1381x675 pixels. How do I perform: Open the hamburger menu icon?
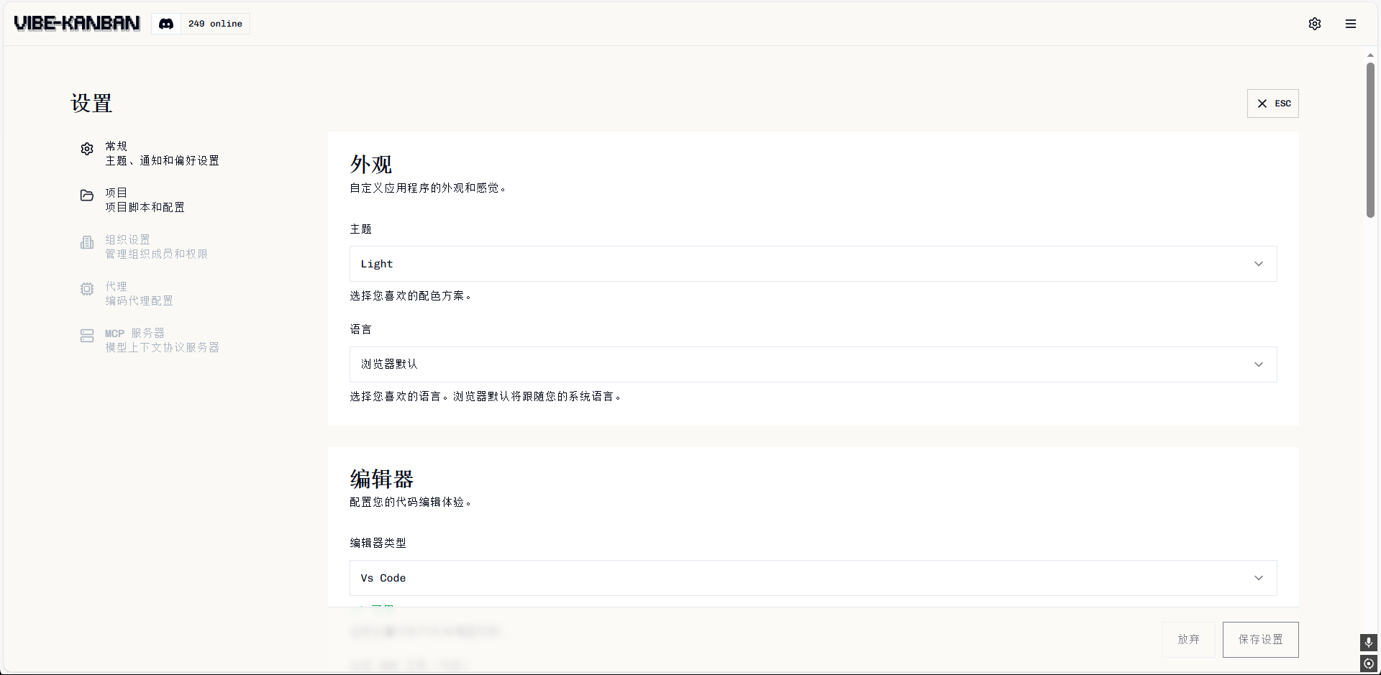click(1351, 24)
